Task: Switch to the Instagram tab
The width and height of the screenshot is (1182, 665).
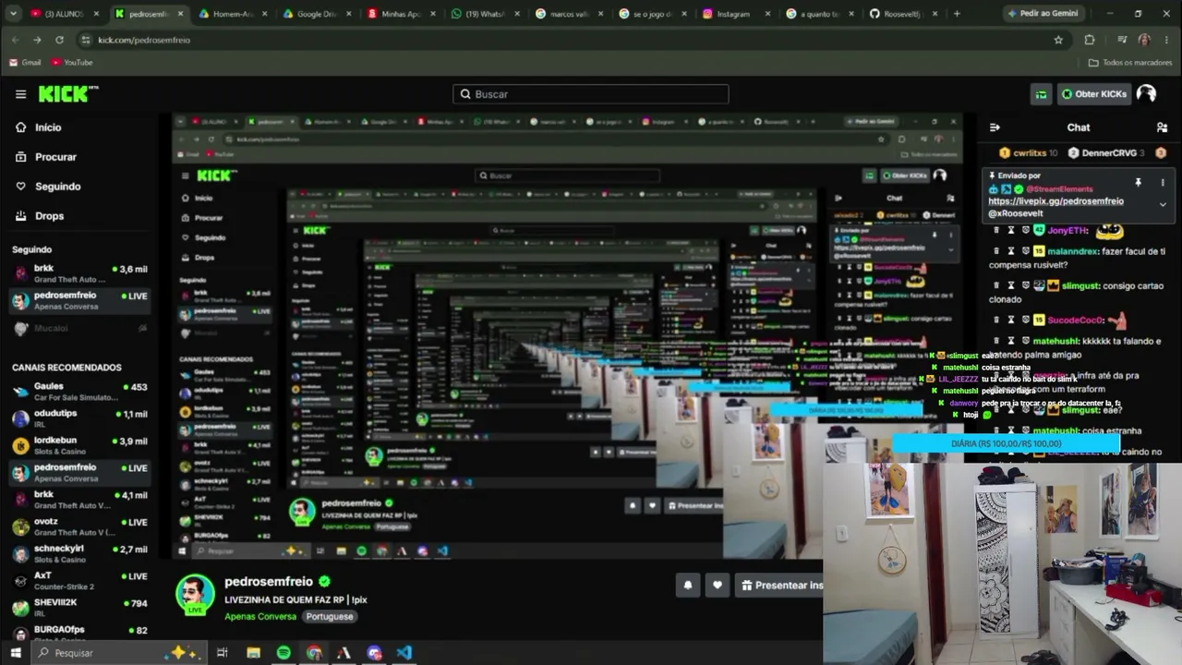Action: pos(736,14)
